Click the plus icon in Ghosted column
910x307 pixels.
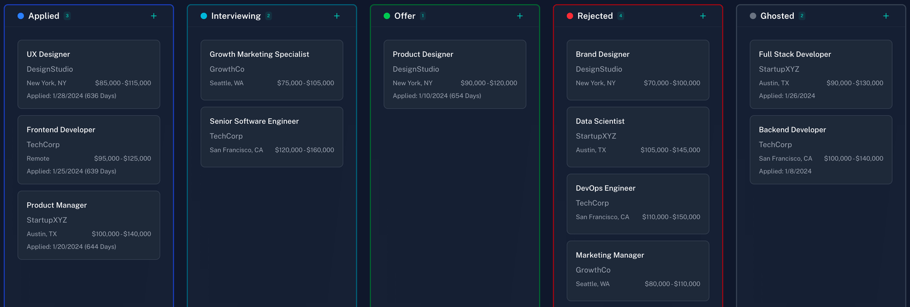click(x=886, y=16)
